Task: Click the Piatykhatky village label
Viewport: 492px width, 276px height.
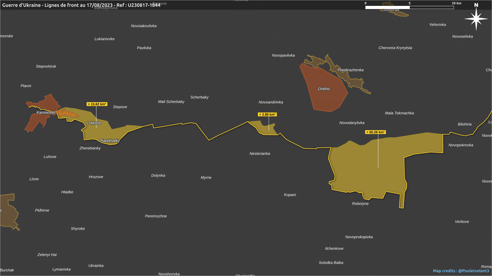Action: [x=110, y=141]
